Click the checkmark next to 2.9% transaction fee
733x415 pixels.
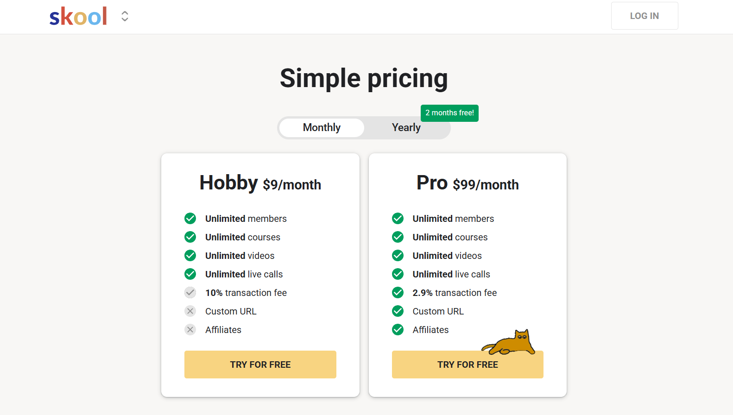pos(398,292)
